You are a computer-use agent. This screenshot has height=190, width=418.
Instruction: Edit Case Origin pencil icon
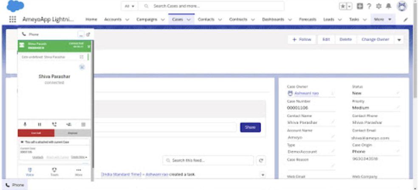click(398, 151)
